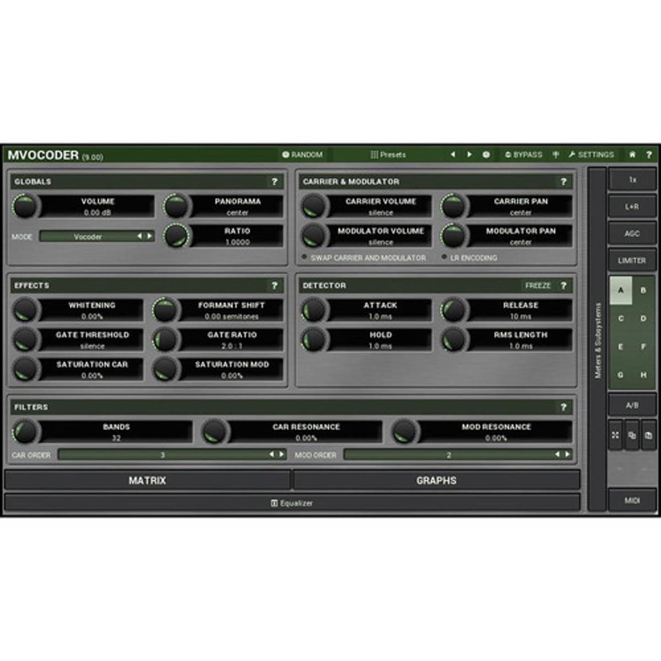Image resolution: width=661 pixels, height=661 pixels.
Task: Open Settings with the wrench icon
Action: (x=591, y=155)
